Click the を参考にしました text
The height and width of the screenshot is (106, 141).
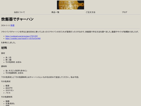[x=8, y=43]
